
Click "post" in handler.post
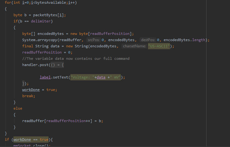tap(44, 65)
